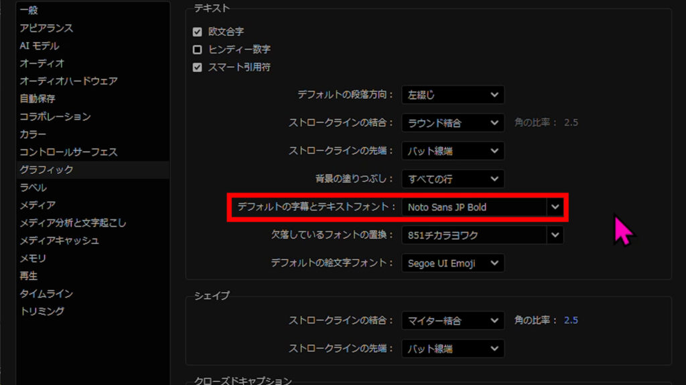Open 自動保存 preferences section
686x385 pixels.
click(x=38, y=99)
